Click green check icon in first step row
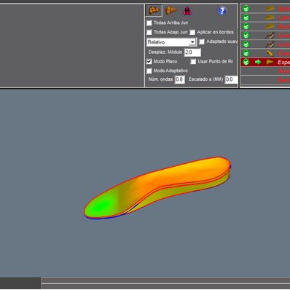290x290 pixels. click(246, 9)
